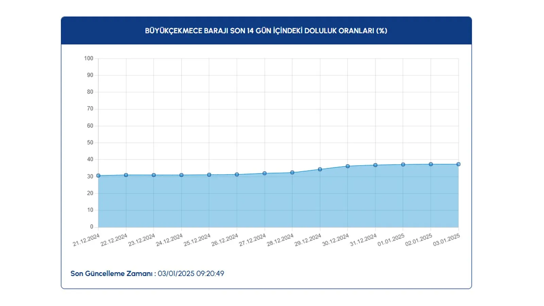Viewport: 544px width, 306px height.
Task: Click the x-axis label 28.12.2024
Action: click(x=280, y=240)
